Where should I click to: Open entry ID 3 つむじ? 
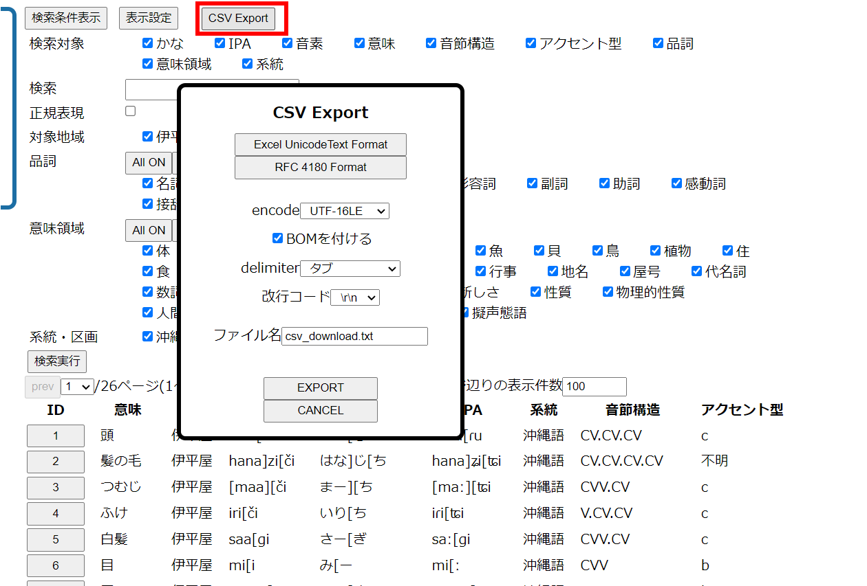56,487
